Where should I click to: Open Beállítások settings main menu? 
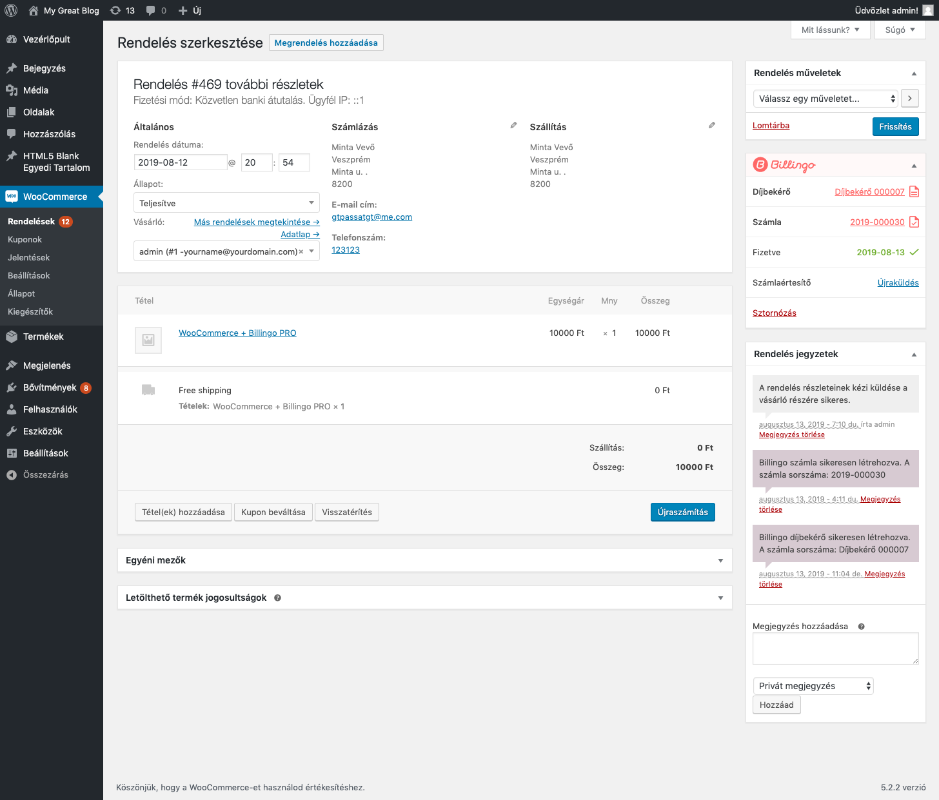tap(52, 453)
